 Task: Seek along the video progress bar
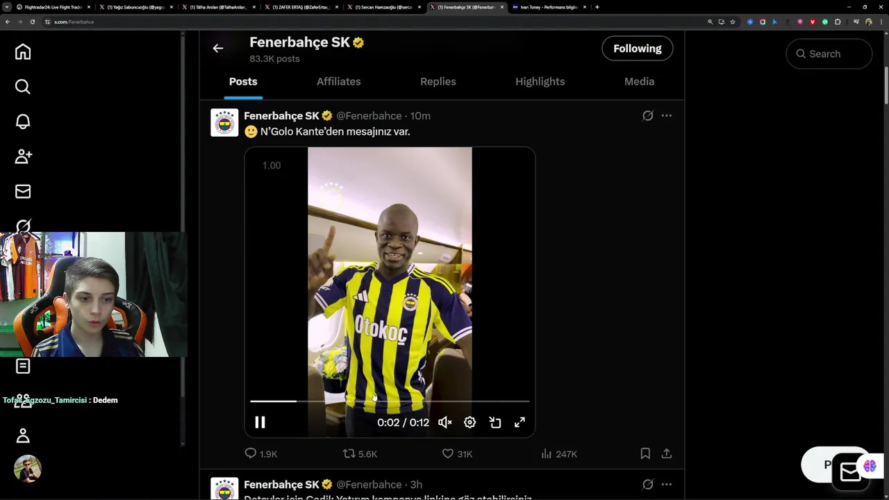pyautogui.click(x=390, y=401)
